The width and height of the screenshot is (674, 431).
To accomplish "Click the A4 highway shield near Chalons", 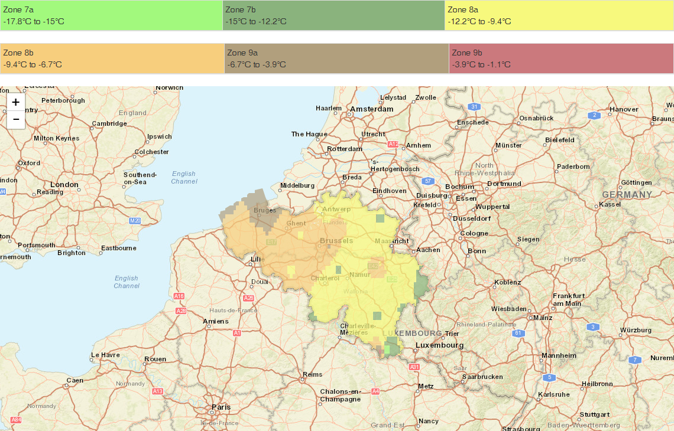I will pos(375,391).
